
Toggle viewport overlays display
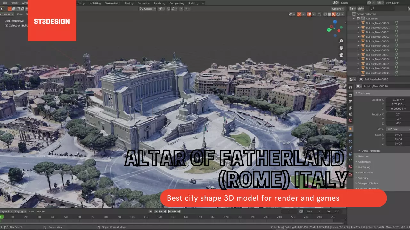pos(309,14)
